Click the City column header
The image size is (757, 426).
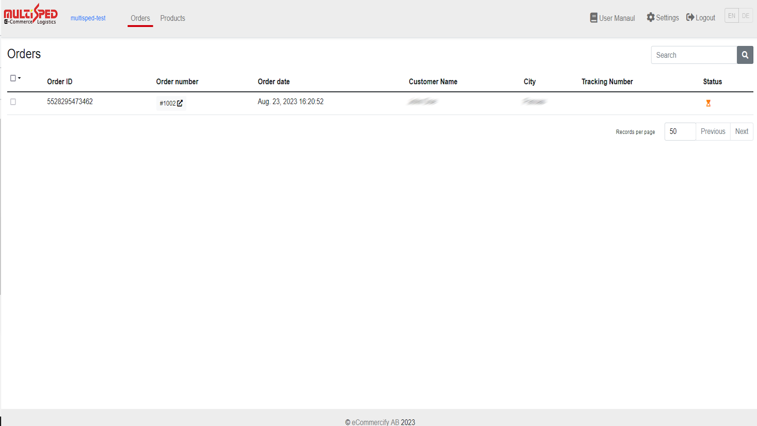pos(530,81)
